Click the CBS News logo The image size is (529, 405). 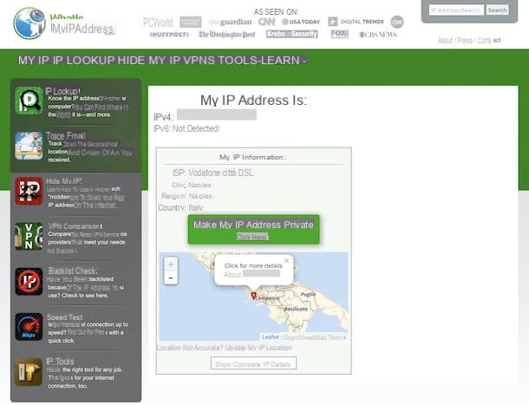click(378, 34)
